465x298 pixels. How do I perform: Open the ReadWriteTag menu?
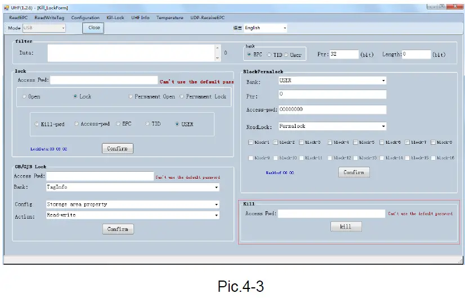point(49,17)
